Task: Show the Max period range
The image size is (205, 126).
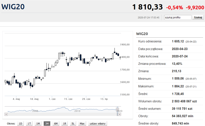Action: click(x=82, y=123)
